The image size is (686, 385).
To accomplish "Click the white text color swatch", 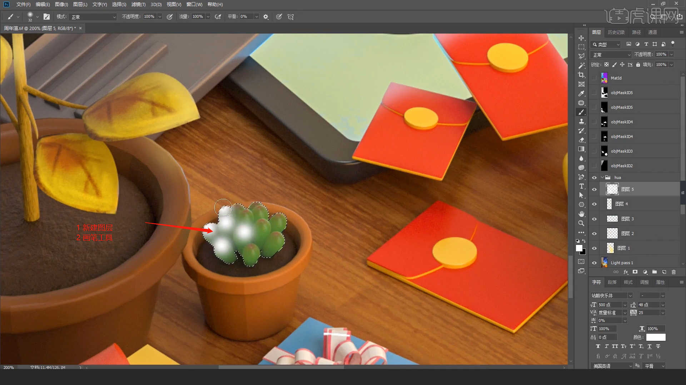I will tap(656, 337).
